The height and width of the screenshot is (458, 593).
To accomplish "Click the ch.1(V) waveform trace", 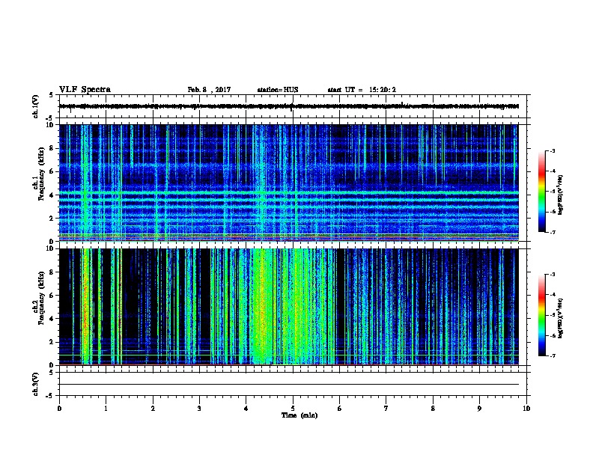I will [289, 106].
